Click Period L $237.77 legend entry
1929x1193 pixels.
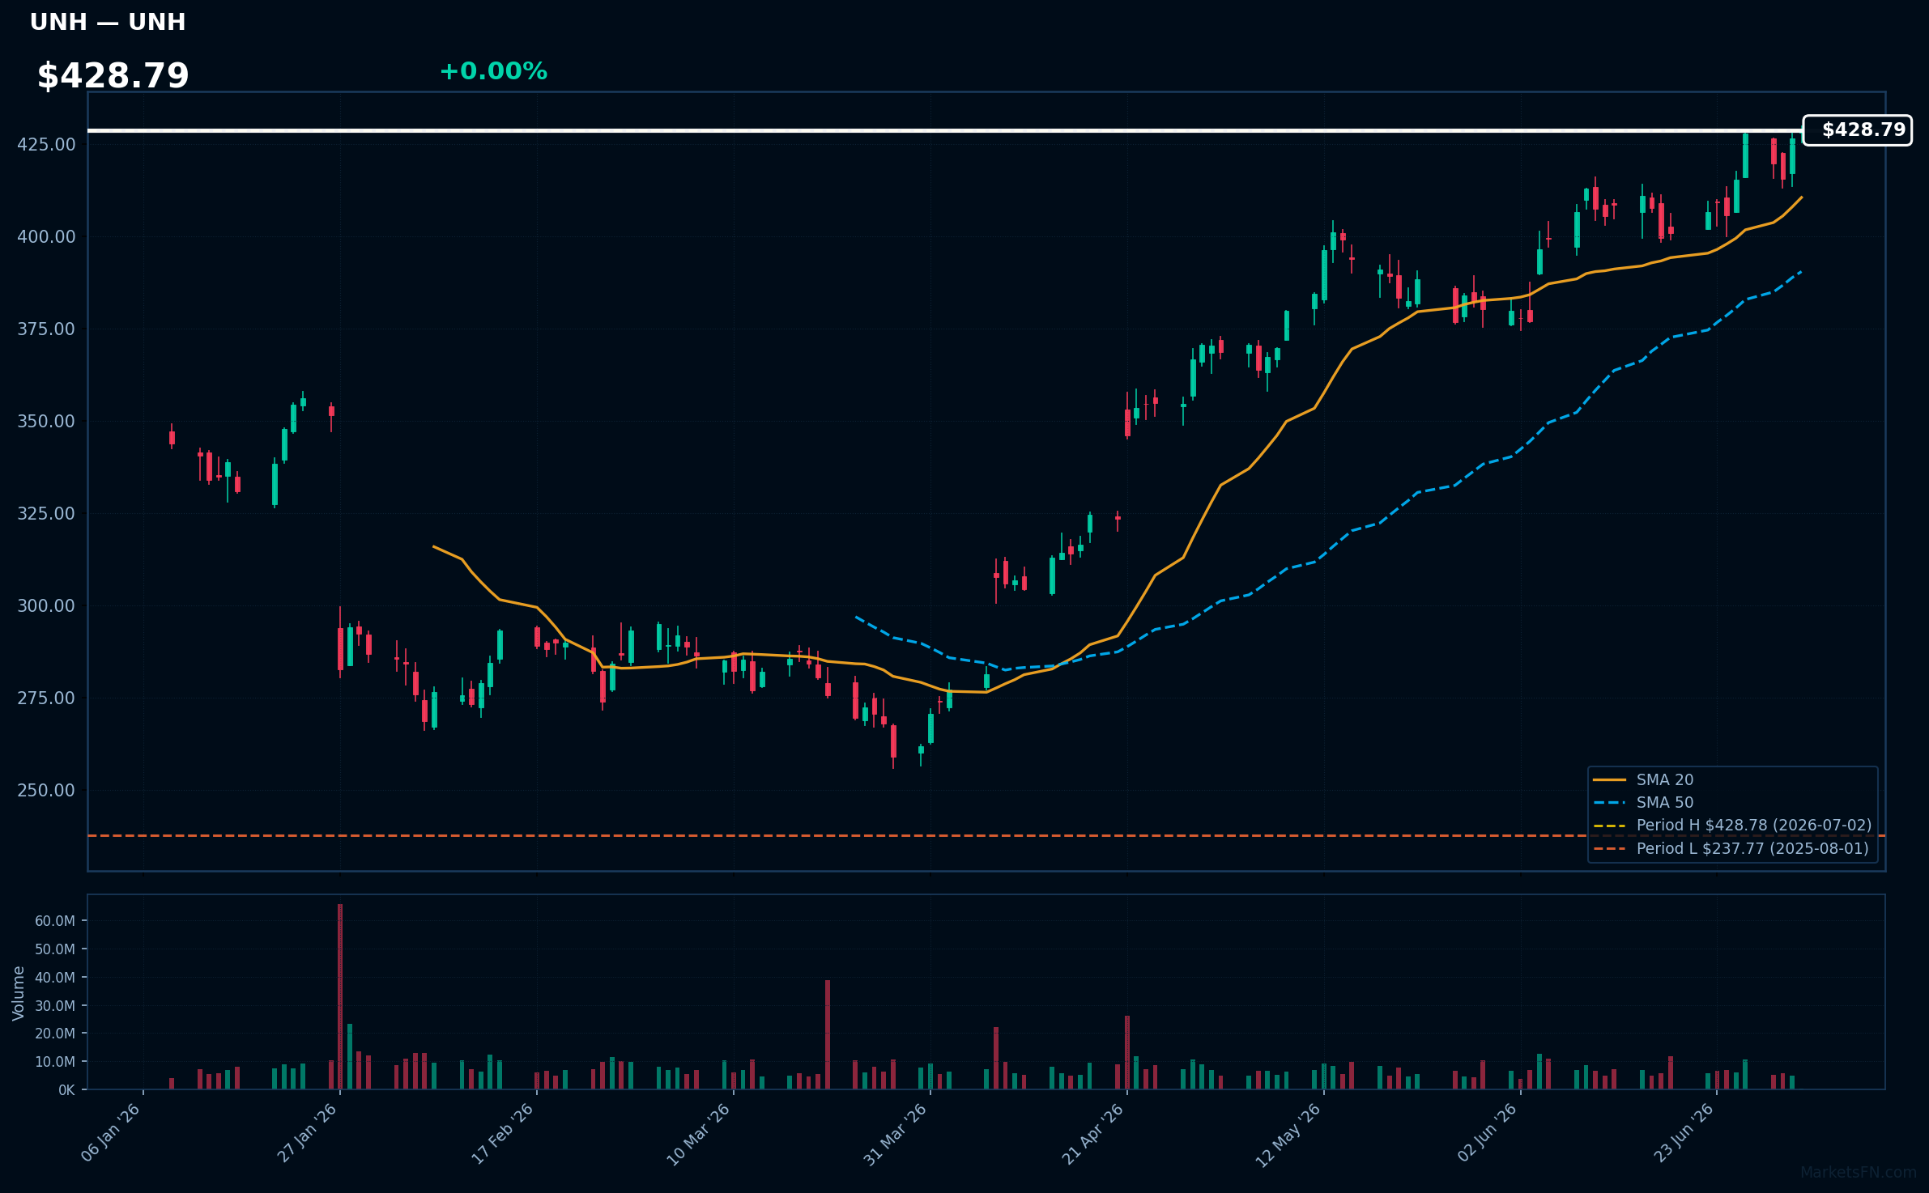click(x=1752, y=848)
